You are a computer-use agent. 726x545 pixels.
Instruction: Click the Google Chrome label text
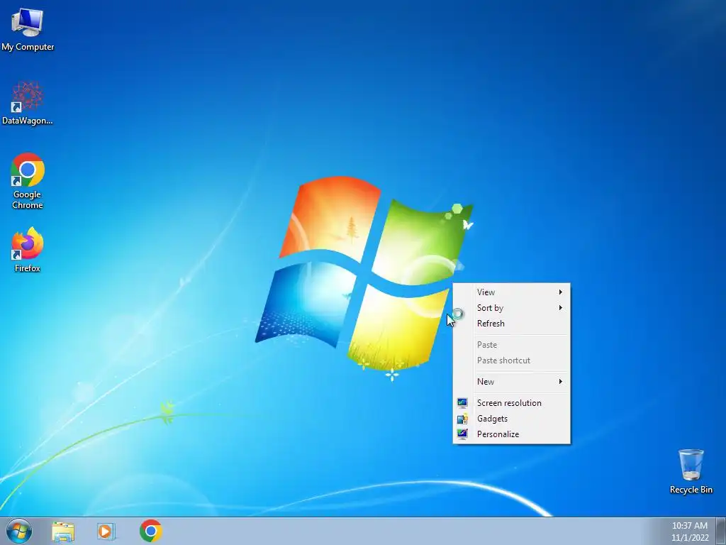[x=28, y=199]
